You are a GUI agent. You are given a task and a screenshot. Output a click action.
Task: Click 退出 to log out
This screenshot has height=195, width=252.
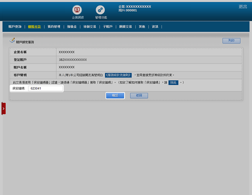tap(243, 7)
